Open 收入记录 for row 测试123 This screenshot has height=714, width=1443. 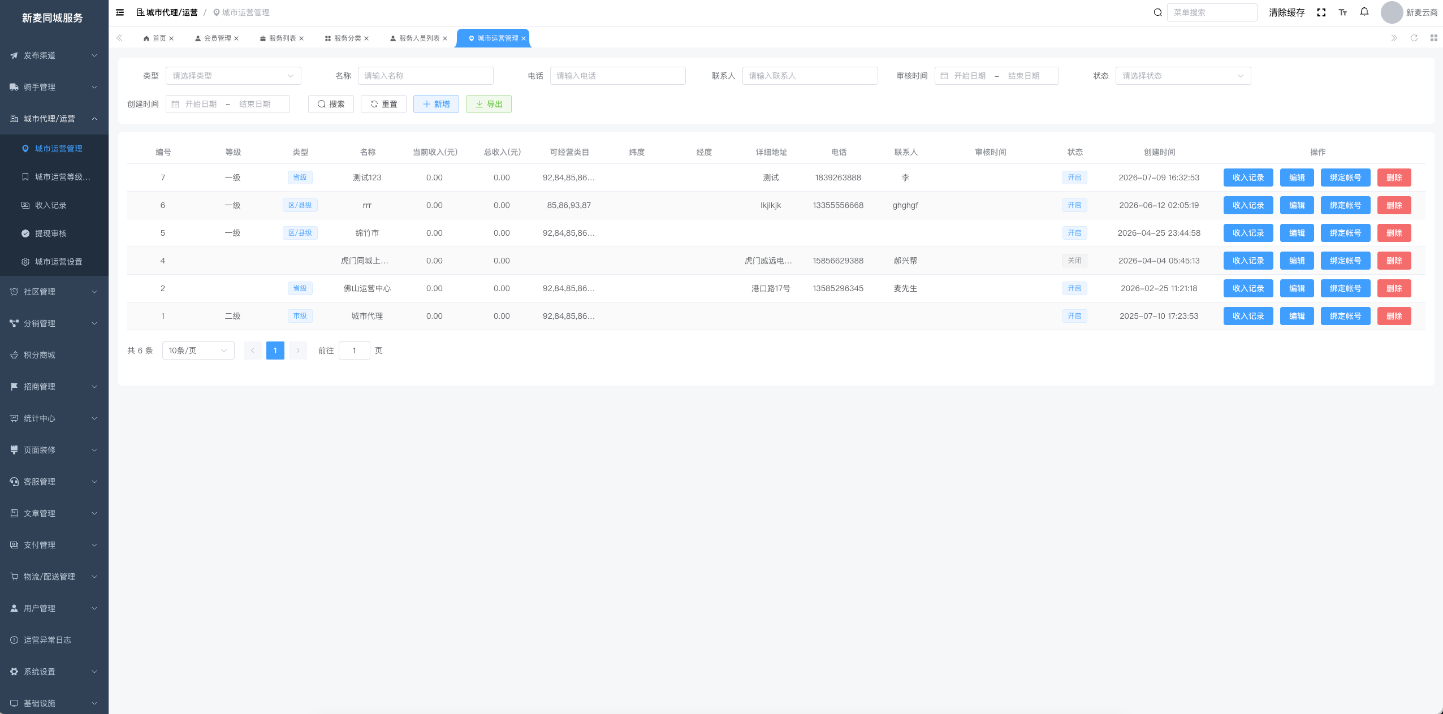[x=1248, y=178]
